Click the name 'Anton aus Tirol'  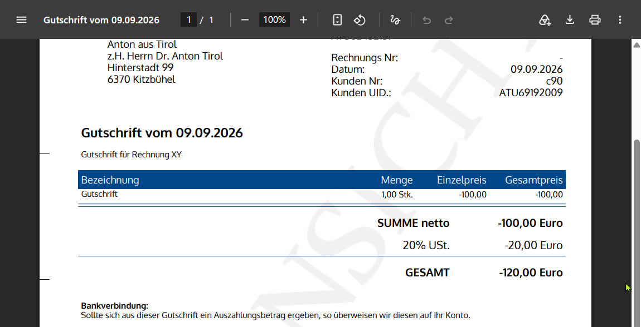(x=142, y=44)
